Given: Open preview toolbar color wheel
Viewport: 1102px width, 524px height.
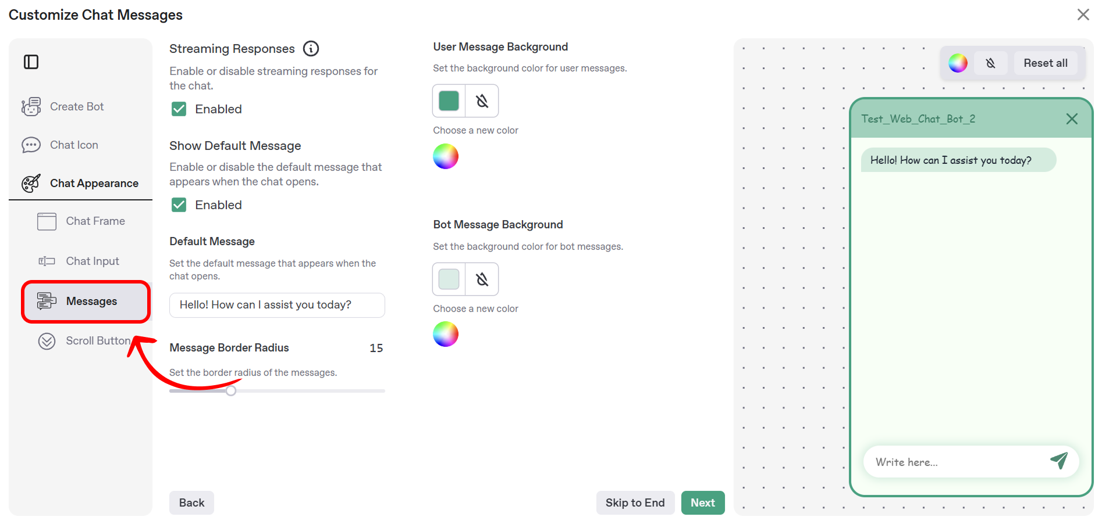Looking at the screenshot, I should coord(958,63).
